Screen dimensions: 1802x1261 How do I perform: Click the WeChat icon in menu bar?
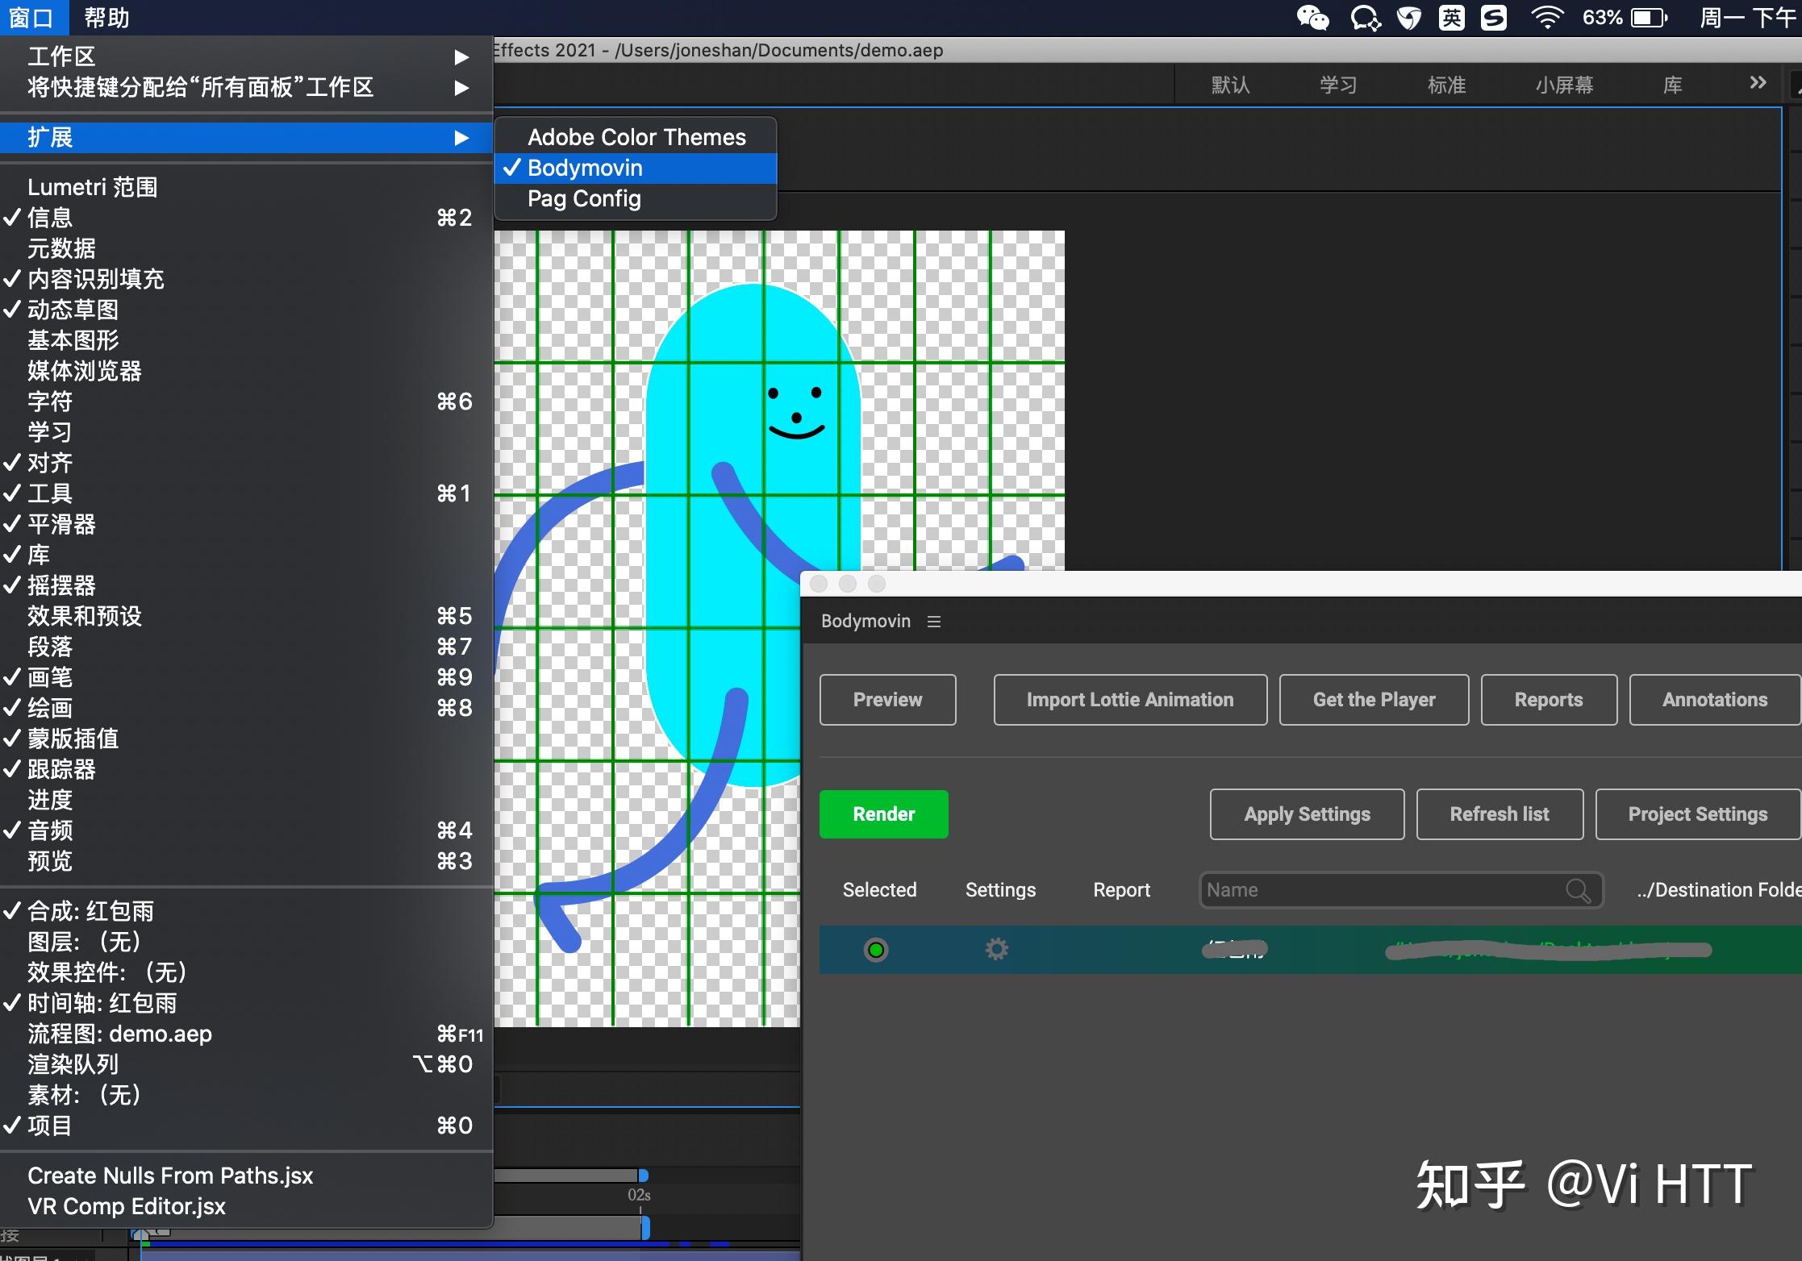(1312, 18)
